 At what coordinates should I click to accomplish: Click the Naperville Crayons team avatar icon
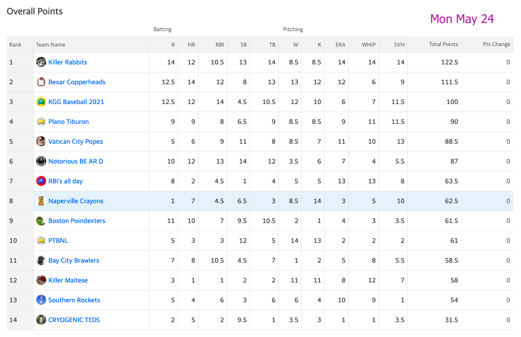click(41, 201)
